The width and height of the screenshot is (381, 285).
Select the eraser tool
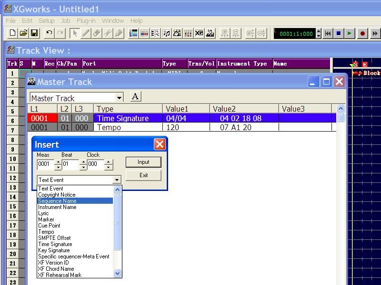[x=97, y=33]
